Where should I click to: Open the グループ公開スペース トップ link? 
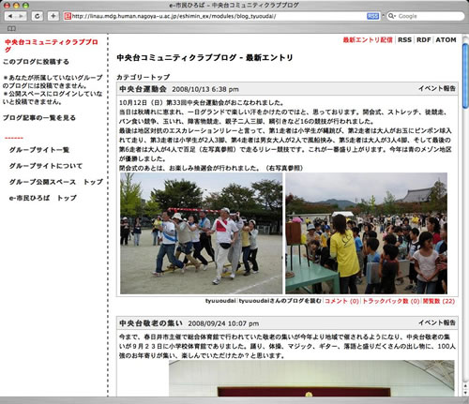tap(56, 182)
